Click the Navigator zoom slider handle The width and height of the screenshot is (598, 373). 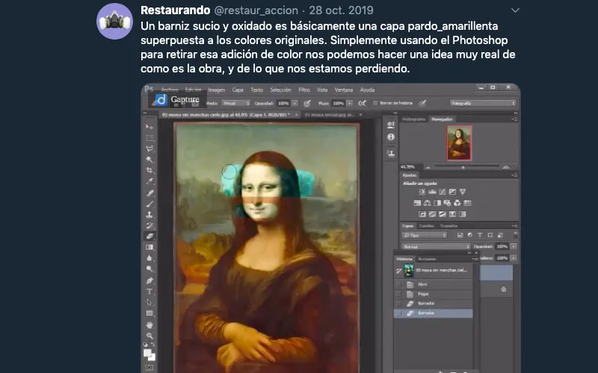pyautogui.click(x=463, y=167)
